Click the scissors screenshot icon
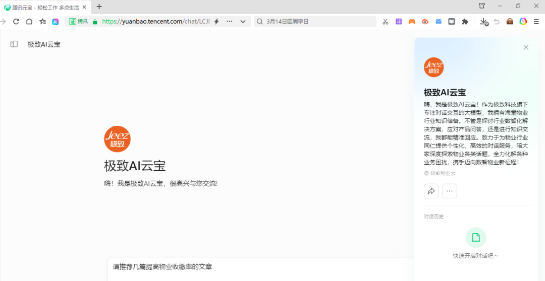The image size is (545, 281). click(385, 22)
